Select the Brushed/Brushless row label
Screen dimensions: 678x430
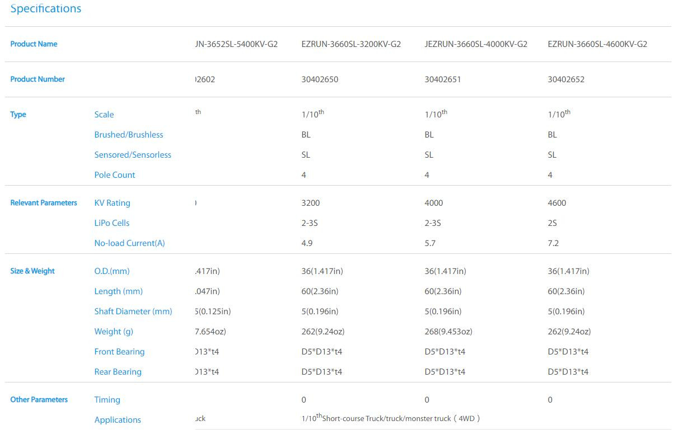pos(129,135)
